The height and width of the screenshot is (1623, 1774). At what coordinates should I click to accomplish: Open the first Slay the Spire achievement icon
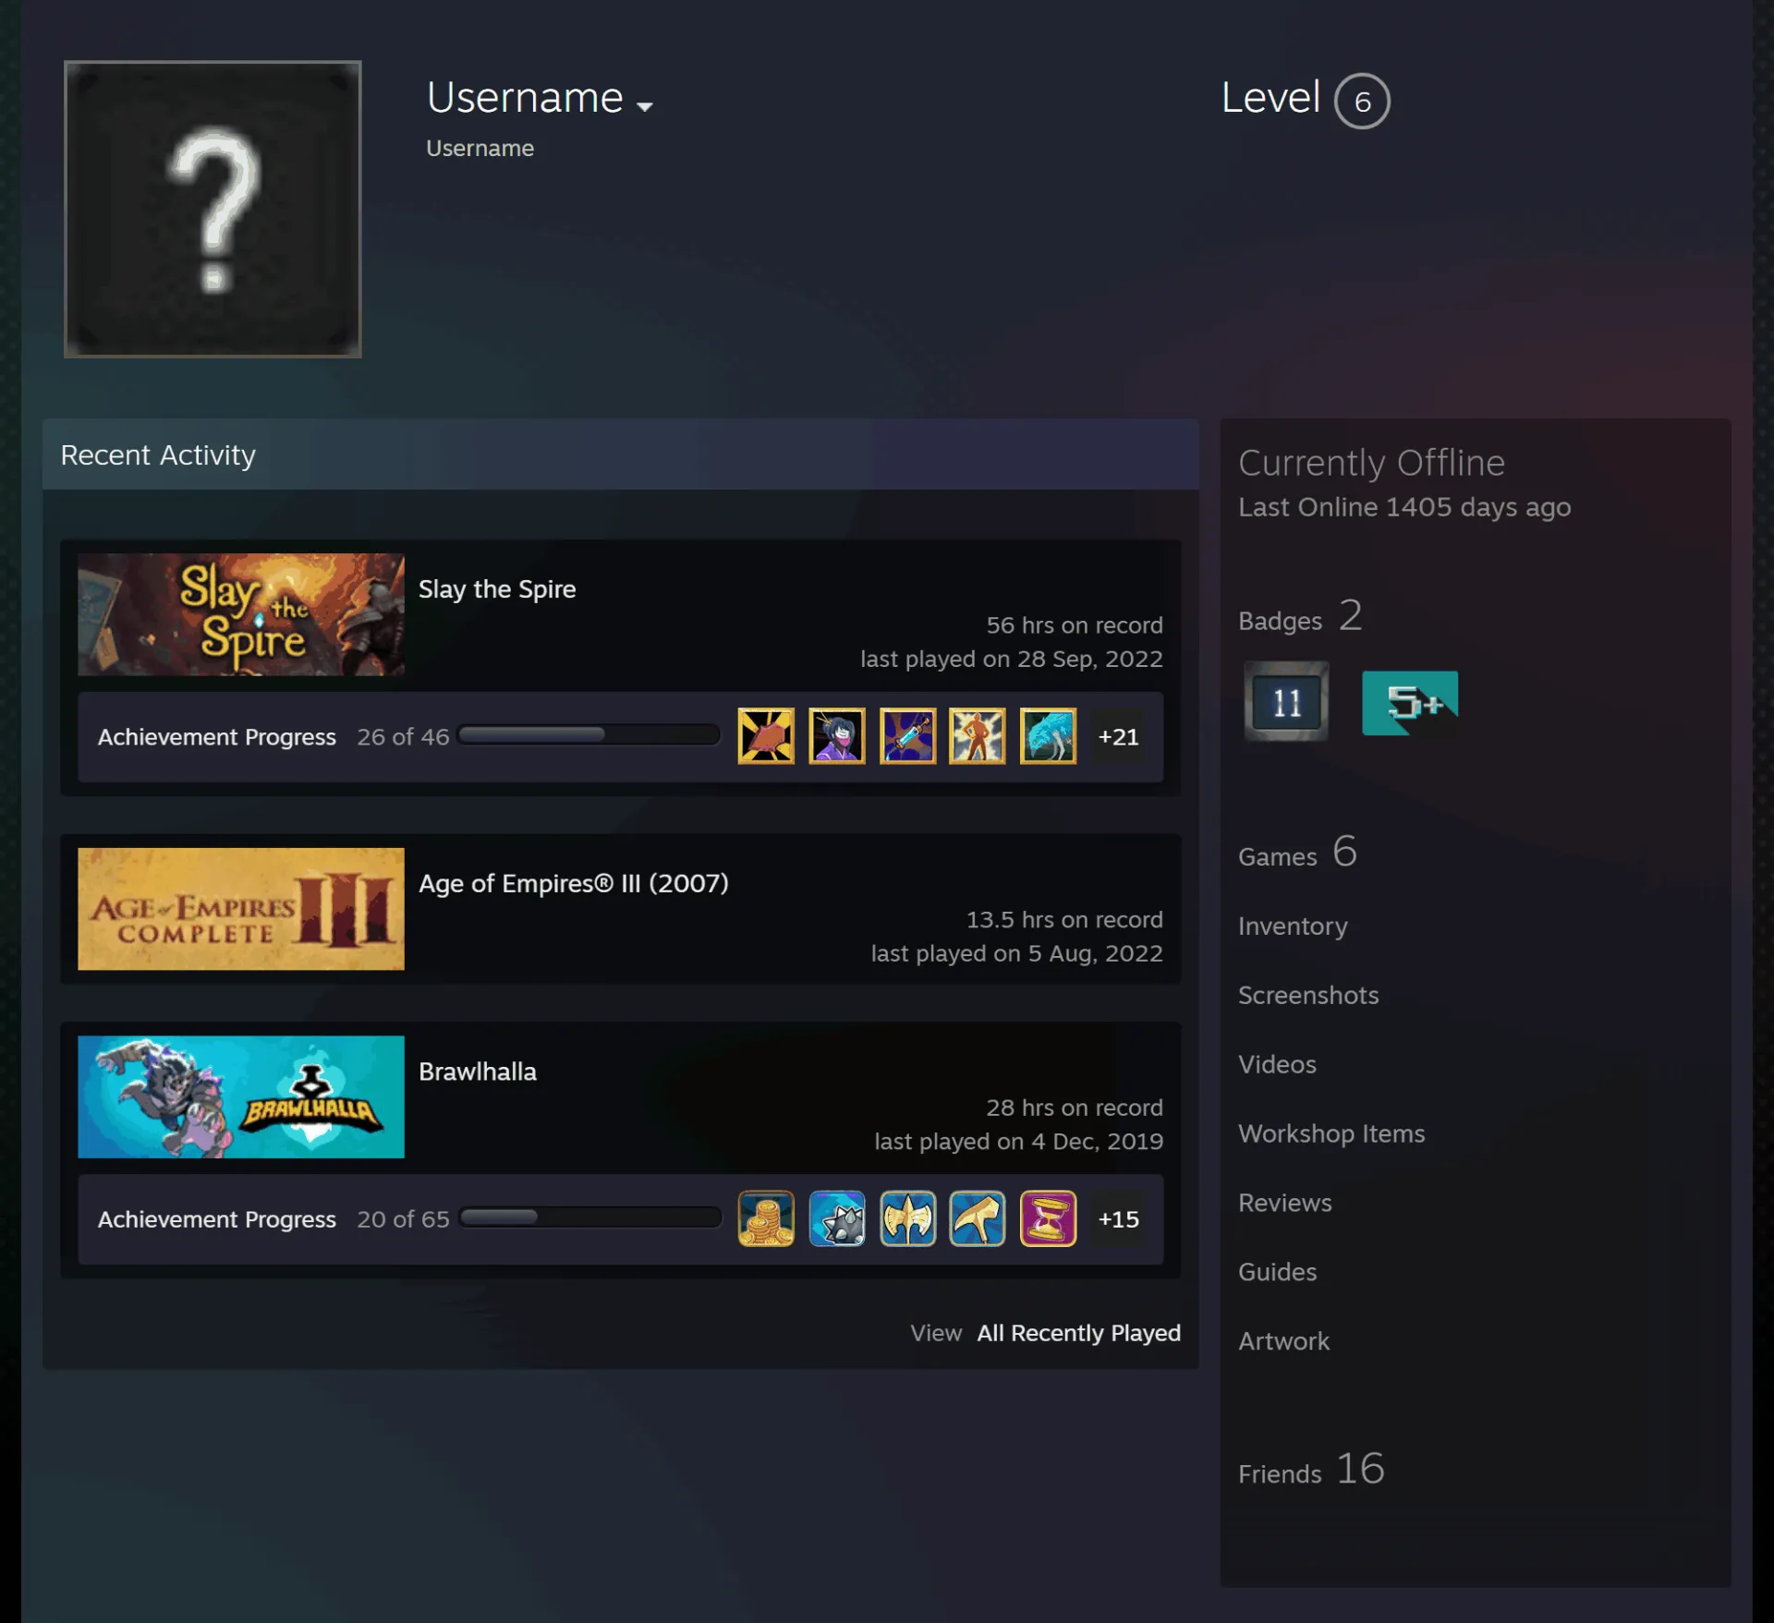[766, 736]
